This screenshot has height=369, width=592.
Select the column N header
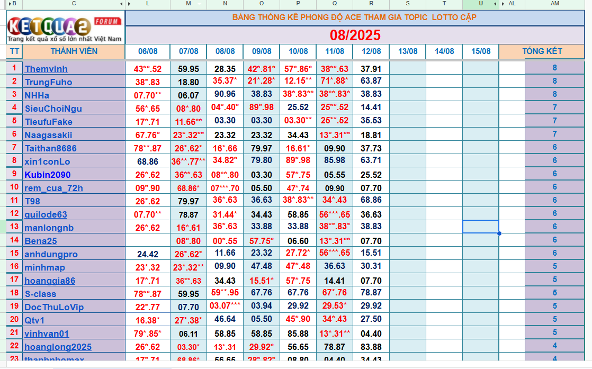click(225, 3)
